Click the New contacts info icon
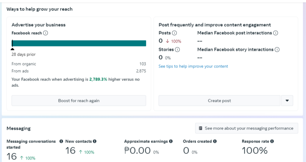Screen dimensions: 306x162 coord(95,142)
